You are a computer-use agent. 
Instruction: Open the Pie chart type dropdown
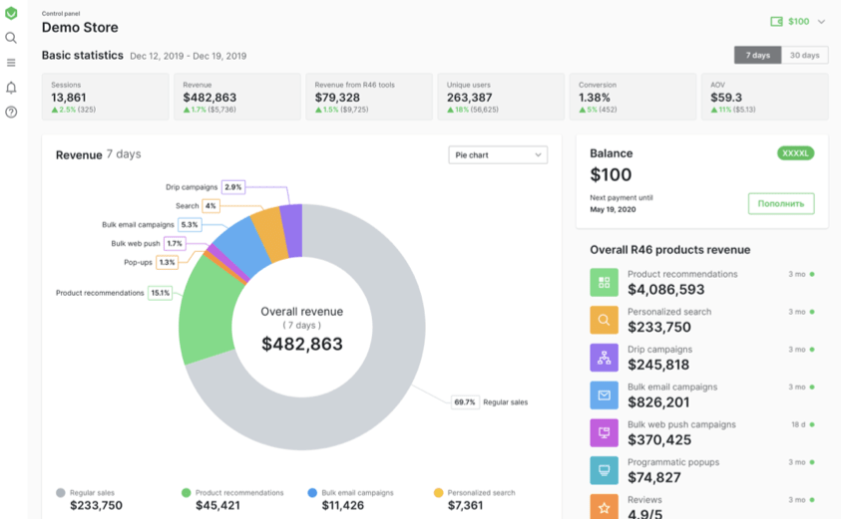point(498,154)
